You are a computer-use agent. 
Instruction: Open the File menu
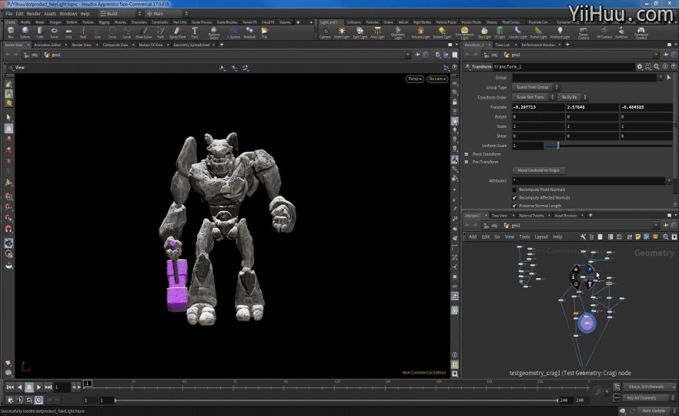(x=9, y=13)
